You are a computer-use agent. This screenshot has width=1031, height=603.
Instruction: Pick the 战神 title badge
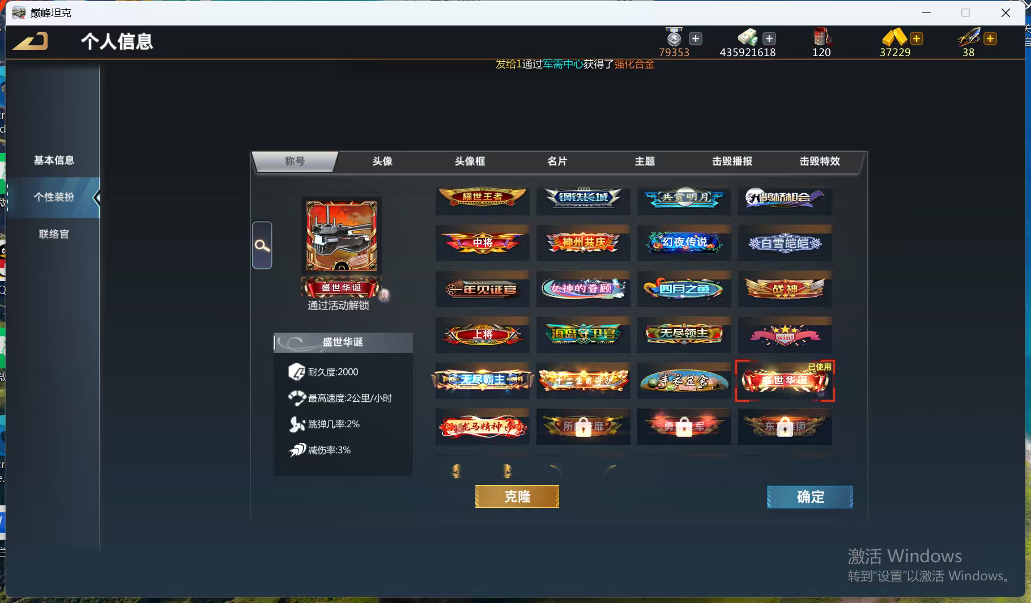click(785, 289)
